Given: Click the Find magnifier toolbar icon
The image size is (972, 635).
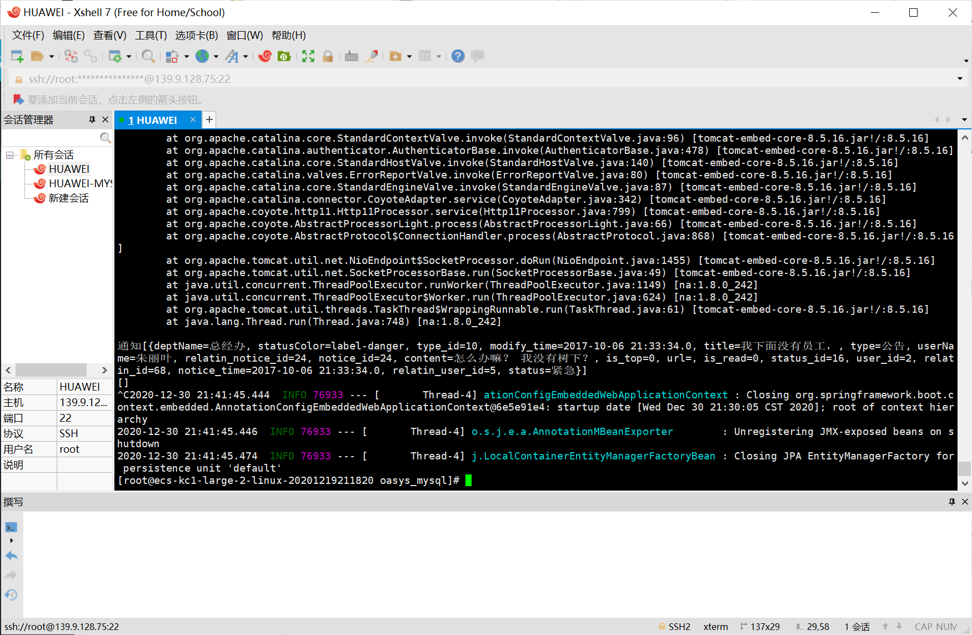Looking at the screenshot, I should [148, 56].
